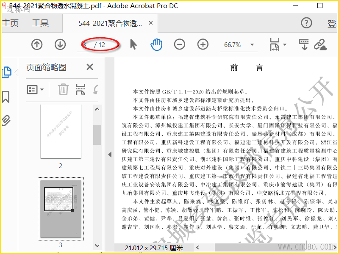This screenshot has height=254, width=339.
Task: Activate the hand pan tool
Action: [x=156, y=44]
